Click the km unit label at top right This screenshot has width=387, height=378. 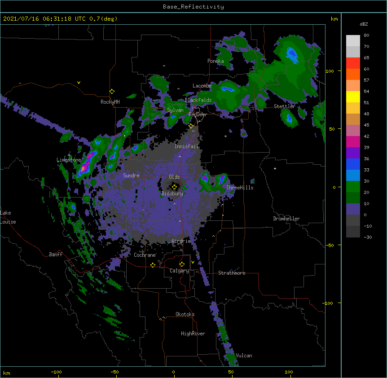coord(334,19)
